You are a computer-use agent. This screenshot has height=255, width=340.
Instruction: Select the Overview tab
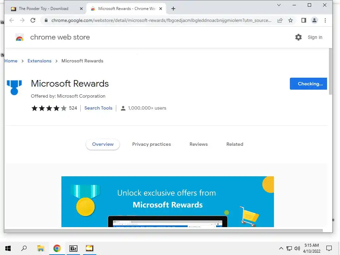[103, 144]
